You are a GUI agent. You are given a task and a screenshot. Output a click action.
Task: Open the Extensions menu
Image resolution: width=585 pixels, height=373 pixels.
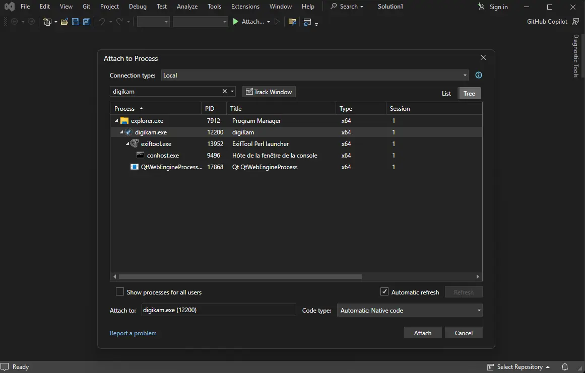tap(245, 7)
